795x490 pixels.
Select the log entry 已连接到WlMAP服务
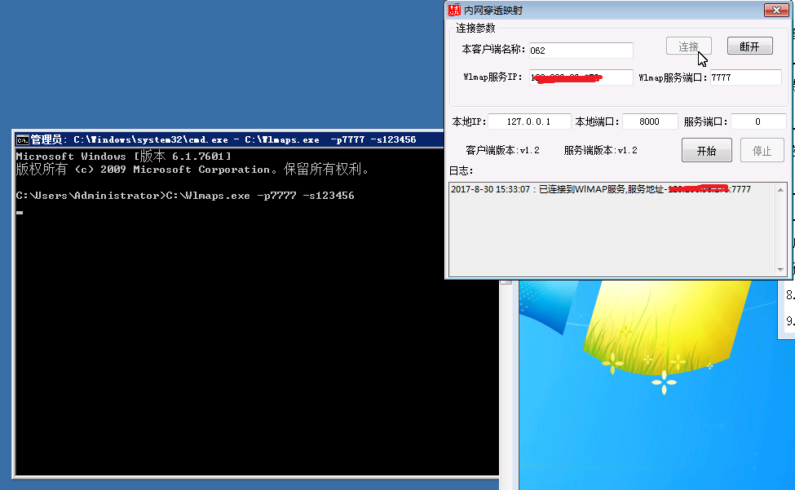pyautogui.click(x=601, y=189)
